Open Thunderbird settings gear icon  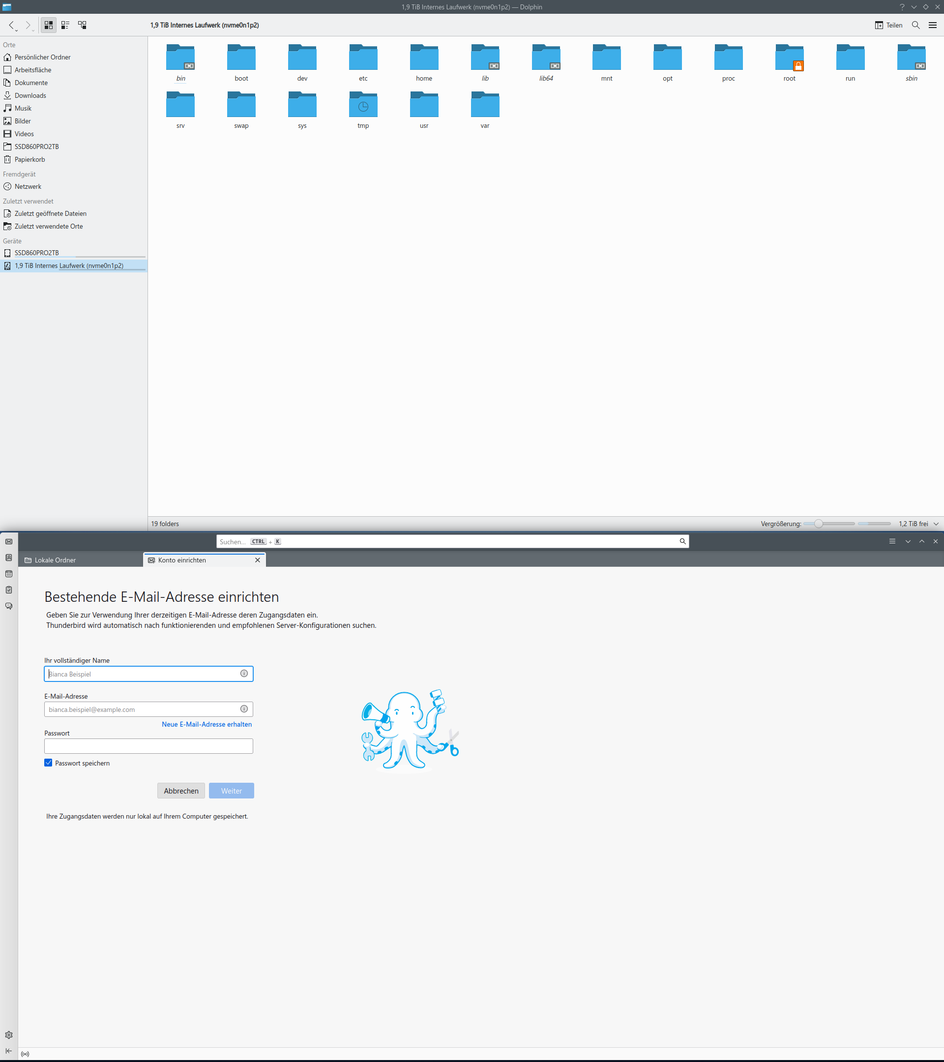pyautogui.click(x=9, y=1035)
